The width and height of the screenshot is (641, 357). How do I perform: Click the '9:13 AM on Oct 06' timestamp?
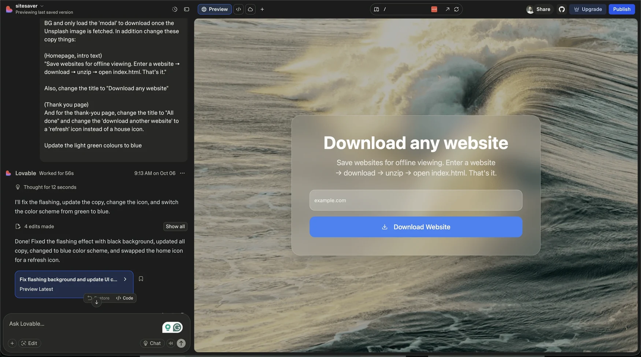click(155, 173)
